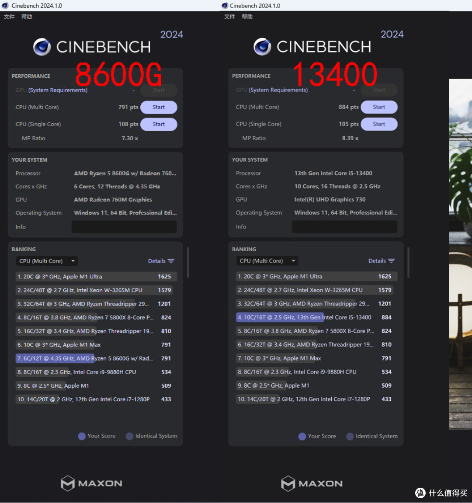Select Threadripper 810 row in left ranking
The height and width of the screenshot is (503, 472).
pos(96,331)
